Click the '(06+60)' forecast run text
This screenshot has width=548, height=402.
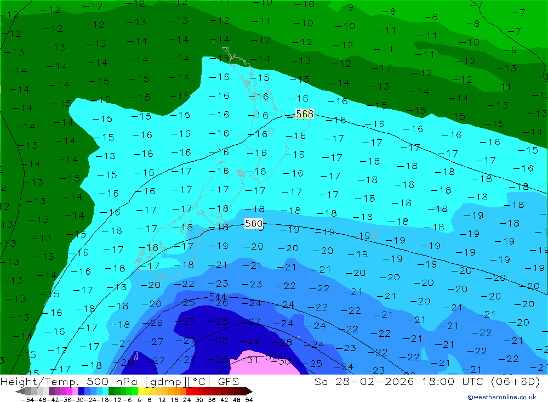[x=516, y=381]
